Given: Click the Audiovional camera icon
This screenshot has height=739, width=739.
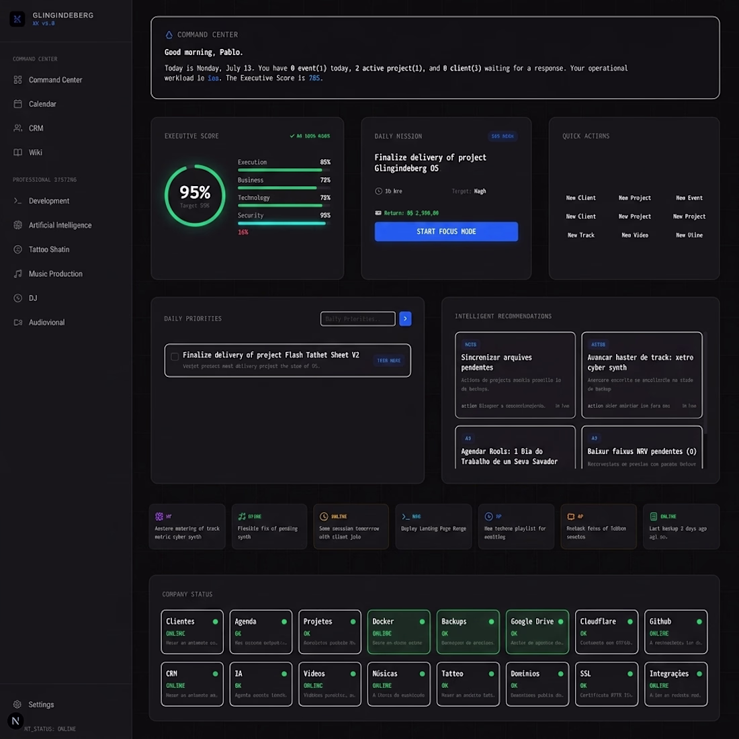Looking at the screenshot, I should (18, 322).
